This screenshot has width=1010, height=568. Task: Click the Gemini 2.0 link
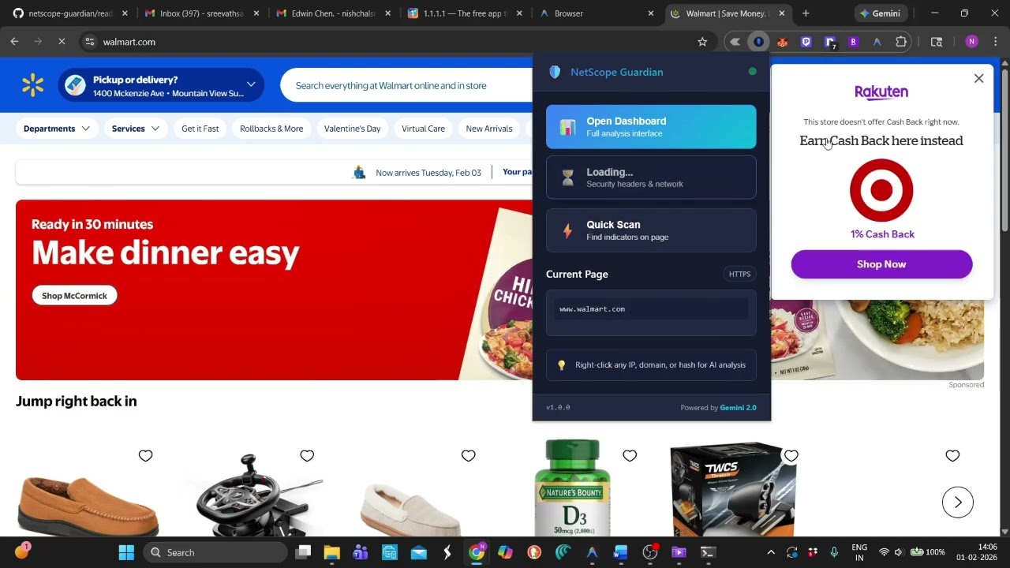pos(738,408)
